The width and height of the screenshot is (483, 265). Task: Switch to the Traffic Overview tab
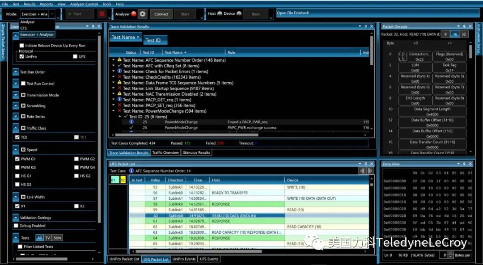[165, 153]
